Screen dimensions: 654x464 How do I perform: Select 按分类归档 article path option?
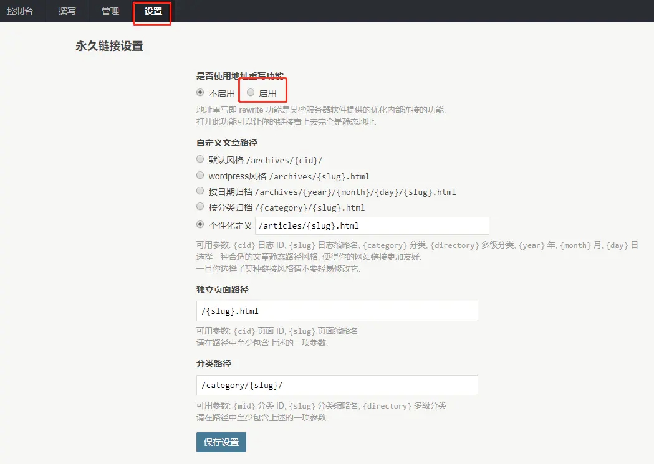[x=200, y=207]
